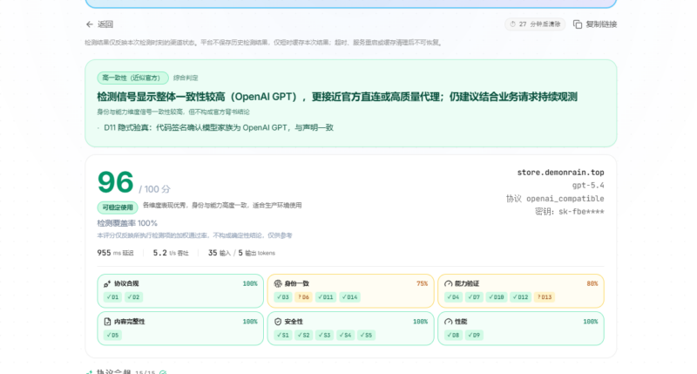
Task: Click the 协议合规 category icon
Action: [107, 283]
